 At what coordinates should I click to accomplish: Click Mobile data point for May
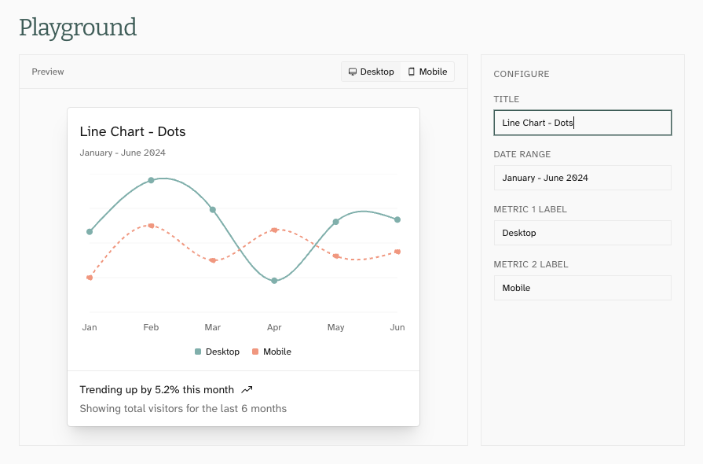[x=336, y=256]
